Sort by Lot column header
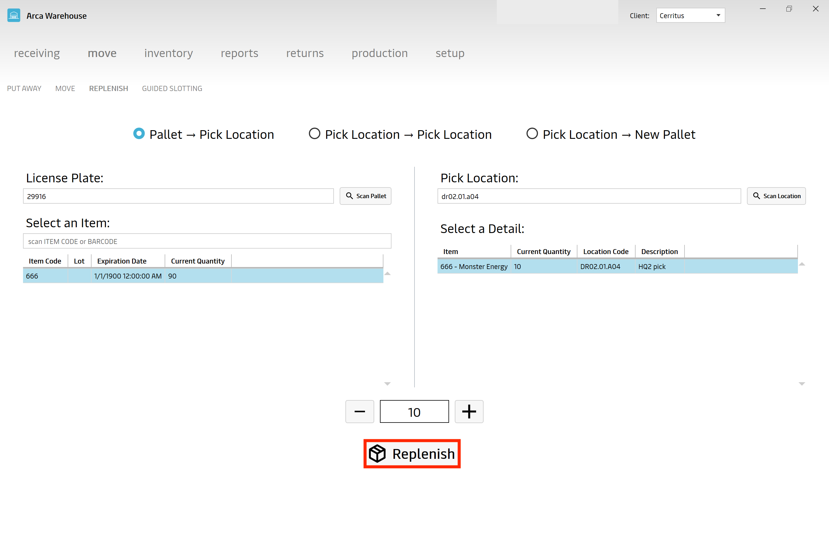This screenshot has height=553, width=829. (79, 261)
